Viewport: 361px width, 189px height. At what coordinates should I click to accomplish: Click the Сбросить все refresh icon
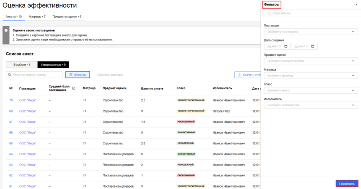[x=269, y=14]
